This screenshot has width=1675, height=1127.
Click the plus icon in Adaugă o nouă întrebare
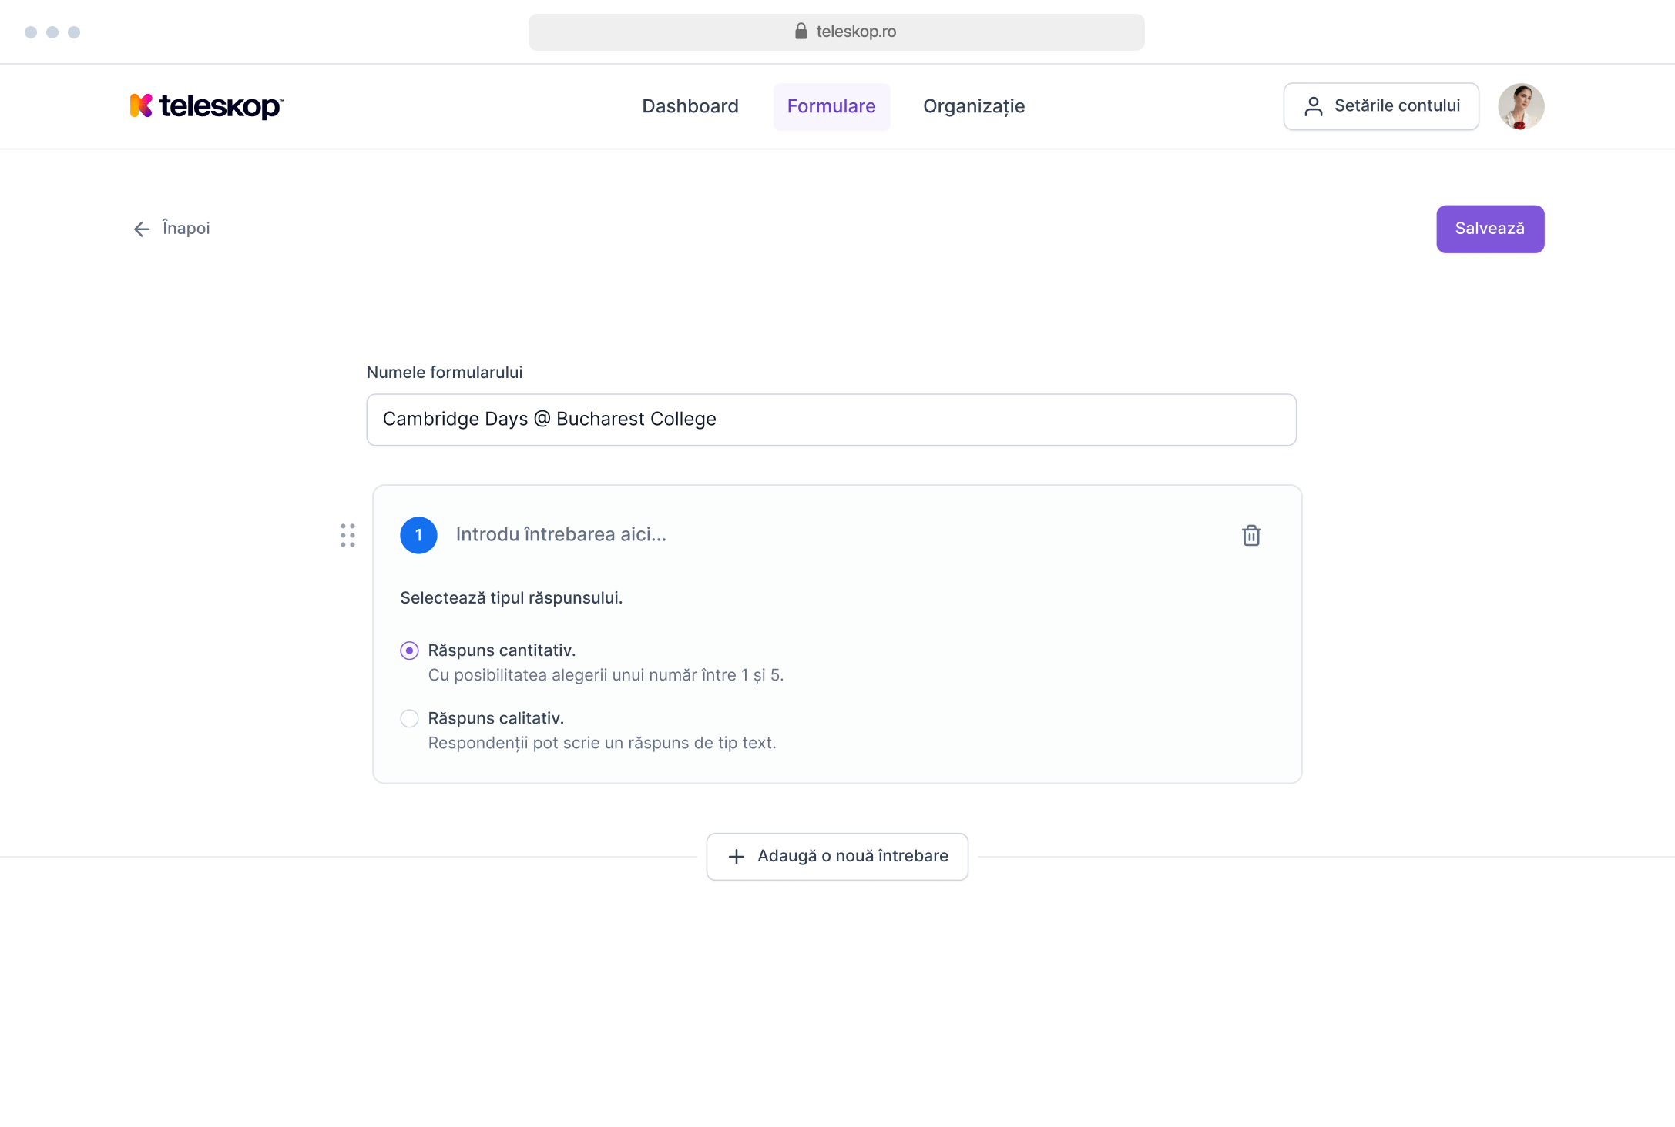(x=737, y=857)
